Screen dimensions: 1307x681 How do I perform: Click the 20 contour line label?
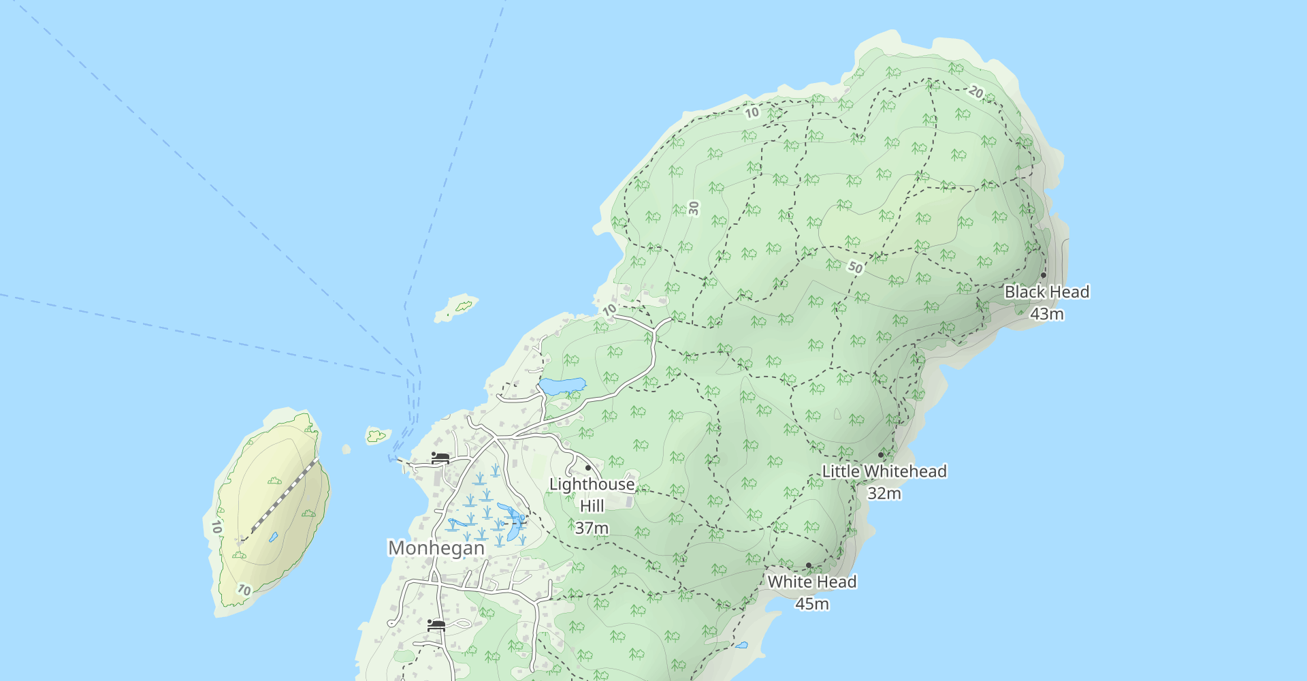pos(976,92)
